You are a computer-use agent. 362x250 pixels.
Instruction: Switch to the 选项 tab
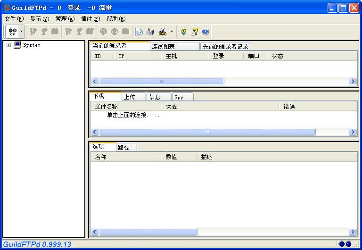103,147
